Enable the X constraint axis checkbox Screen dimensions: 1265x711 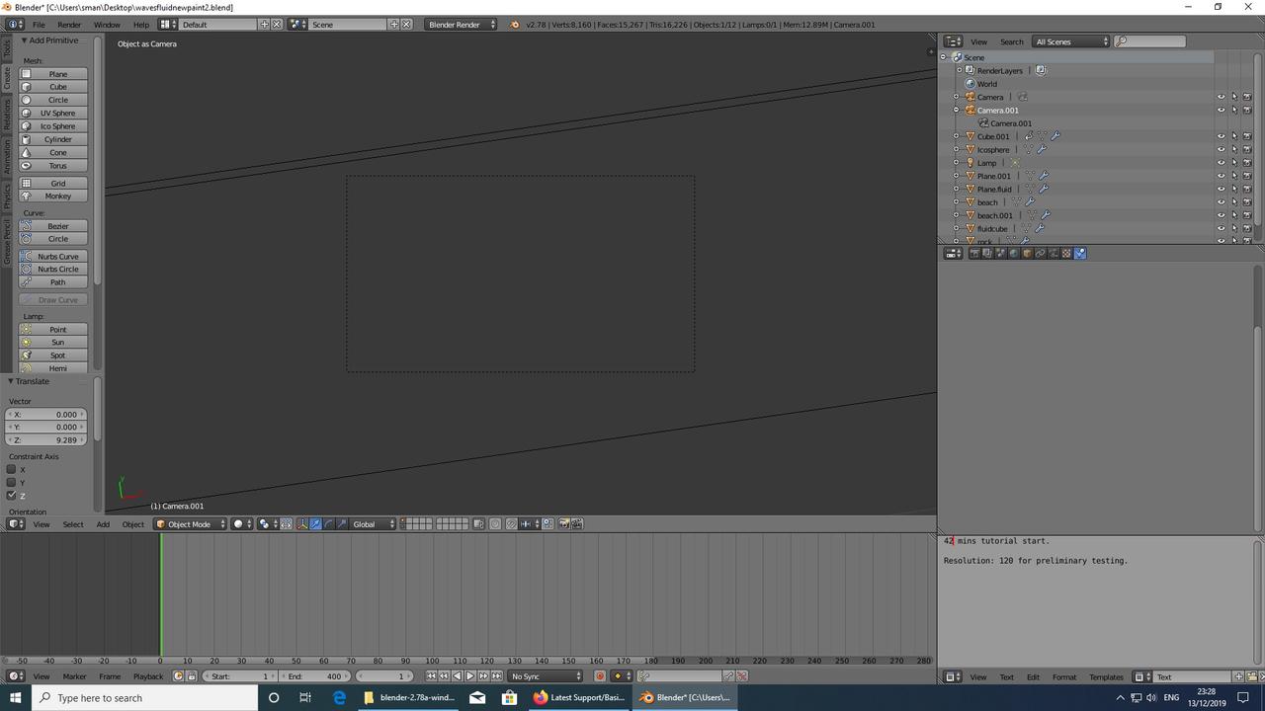12,469
